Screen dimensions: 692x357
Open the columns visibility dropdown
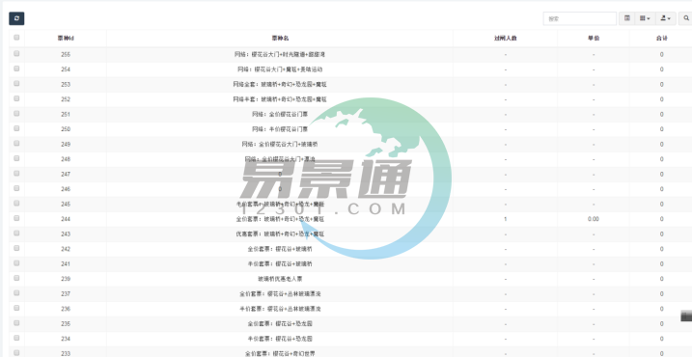(645, 18)
